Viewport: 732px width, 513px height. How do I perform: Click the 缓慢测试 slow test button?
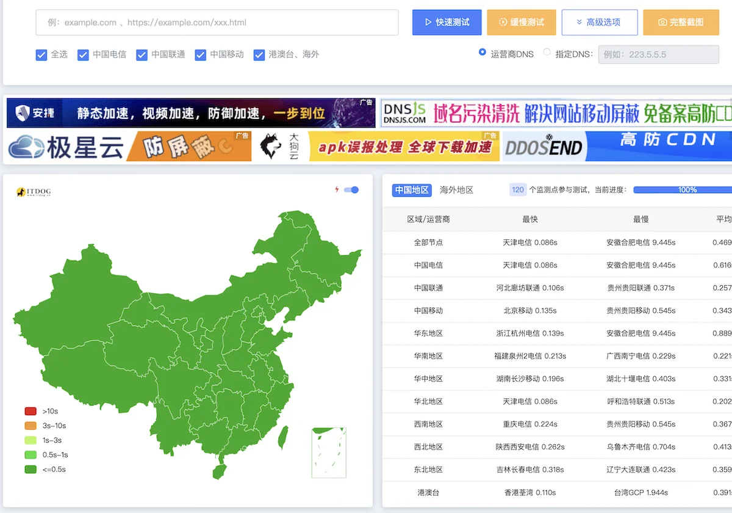[x=522, y=23]
